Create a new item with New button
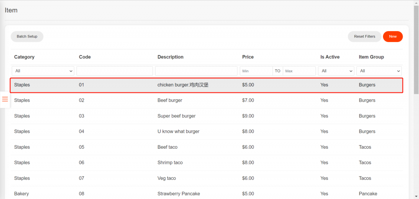 [392, 36]
